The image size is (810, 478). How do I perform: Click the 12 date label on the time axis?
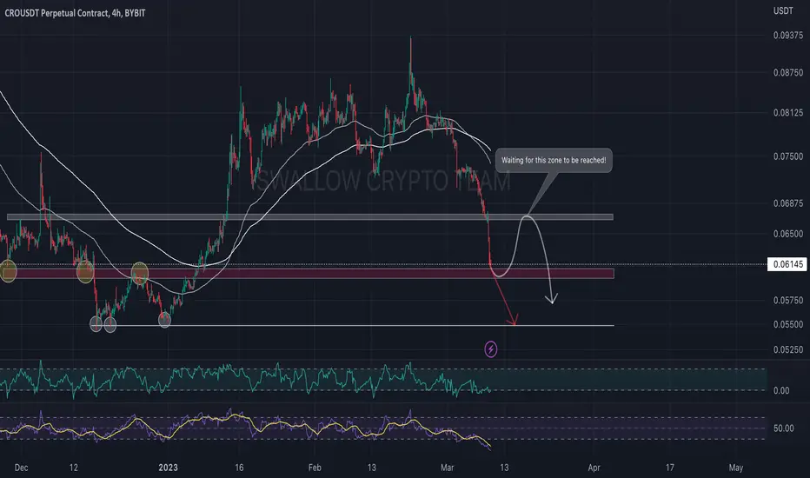pos(73,468)
